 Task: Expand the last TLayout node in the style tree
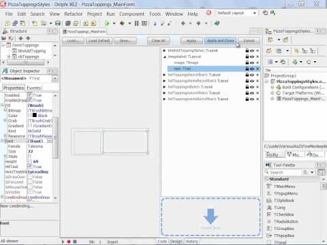pyautogui.click(x=165, y=99)
